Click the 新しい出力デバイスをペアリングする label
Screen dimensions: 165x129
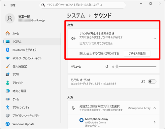[99, 53]
